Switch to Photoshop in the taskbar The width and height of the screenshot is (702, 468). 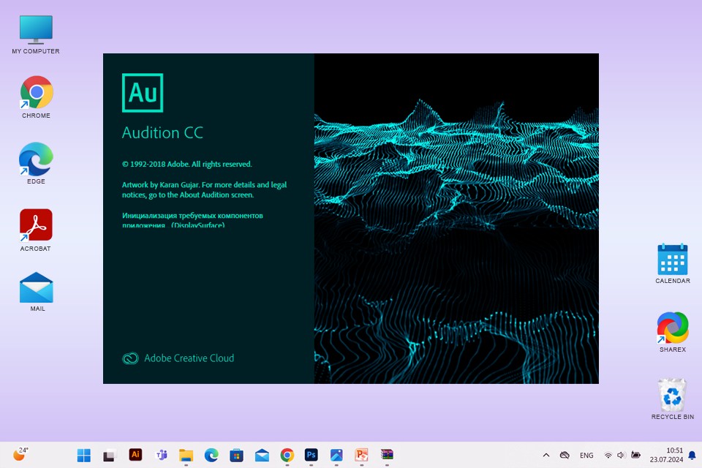[312, 455]
